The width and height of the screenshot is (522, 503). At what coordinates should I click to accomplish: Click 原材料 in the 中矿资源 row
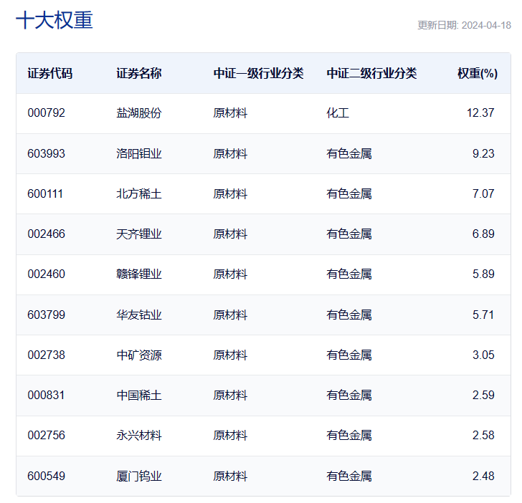[230, 355]
